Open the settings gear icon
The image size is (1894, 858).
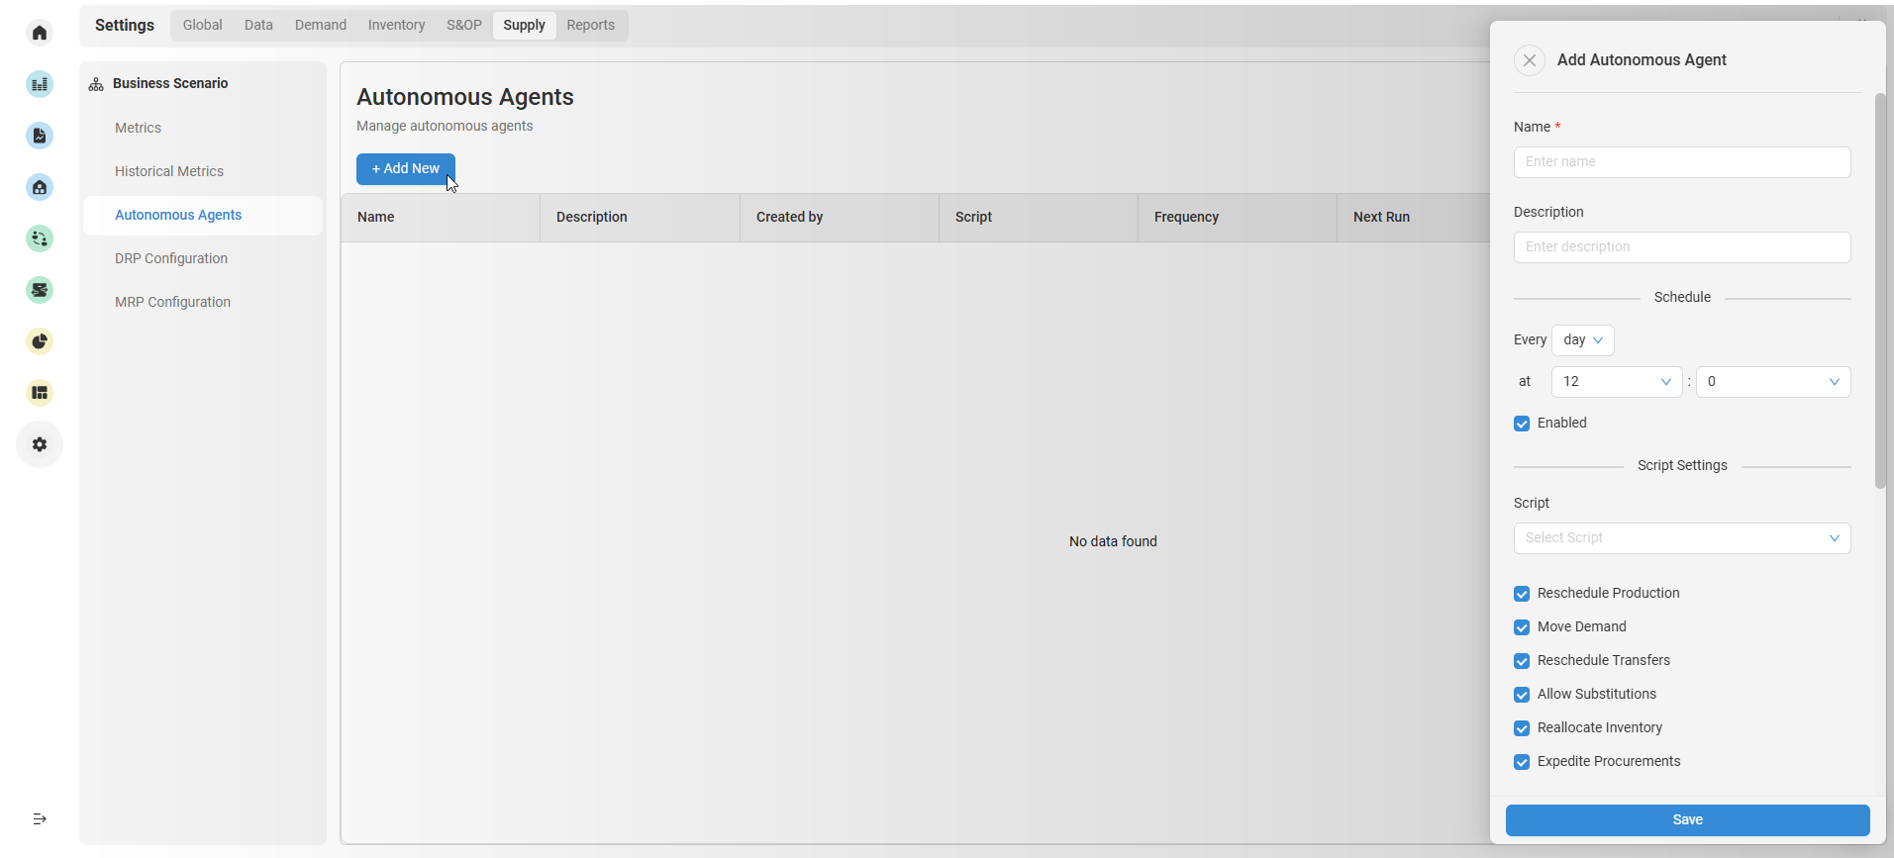pyautogui.click(x=40, y=444)
